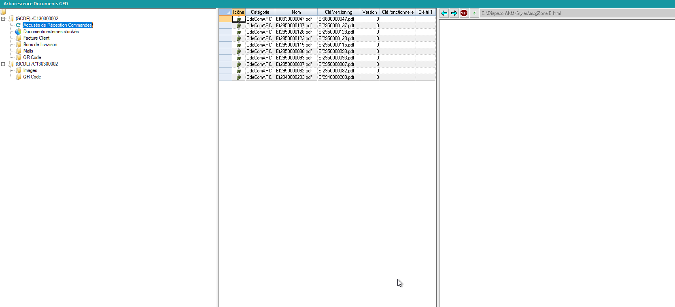675x307 pixels.
Task: Click the icon in row Ef2940000283.pdf
Action: pos(239,77)
